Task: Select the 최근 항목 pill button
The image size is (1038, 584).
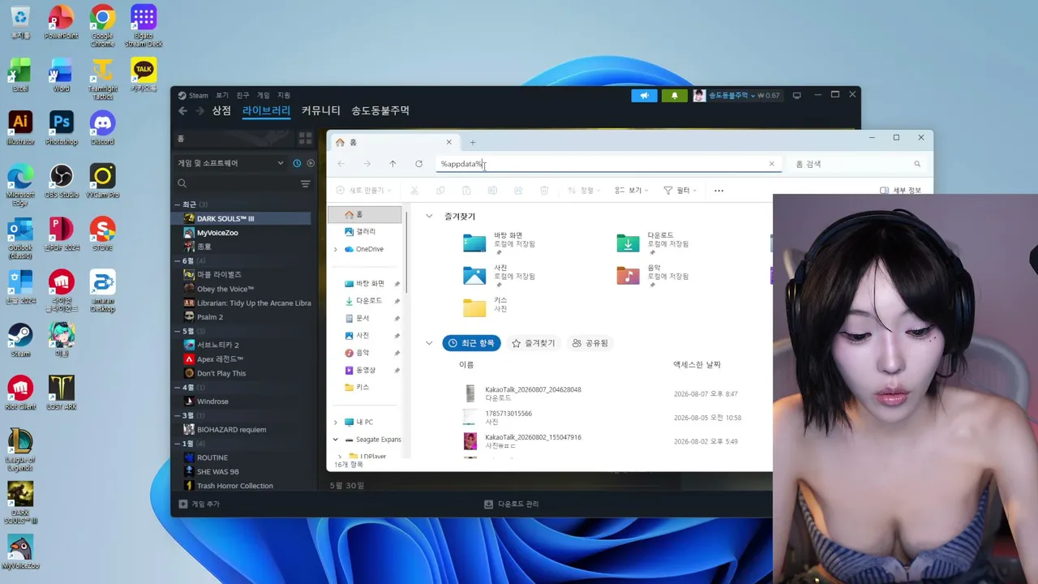Action: 471,343
